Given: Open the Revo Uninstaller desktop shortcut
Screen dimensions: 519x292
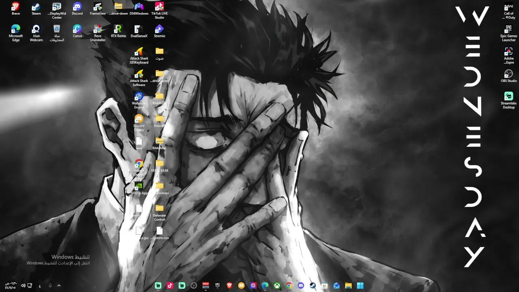Looking at the screenshot, I should [x=98, y=33].
